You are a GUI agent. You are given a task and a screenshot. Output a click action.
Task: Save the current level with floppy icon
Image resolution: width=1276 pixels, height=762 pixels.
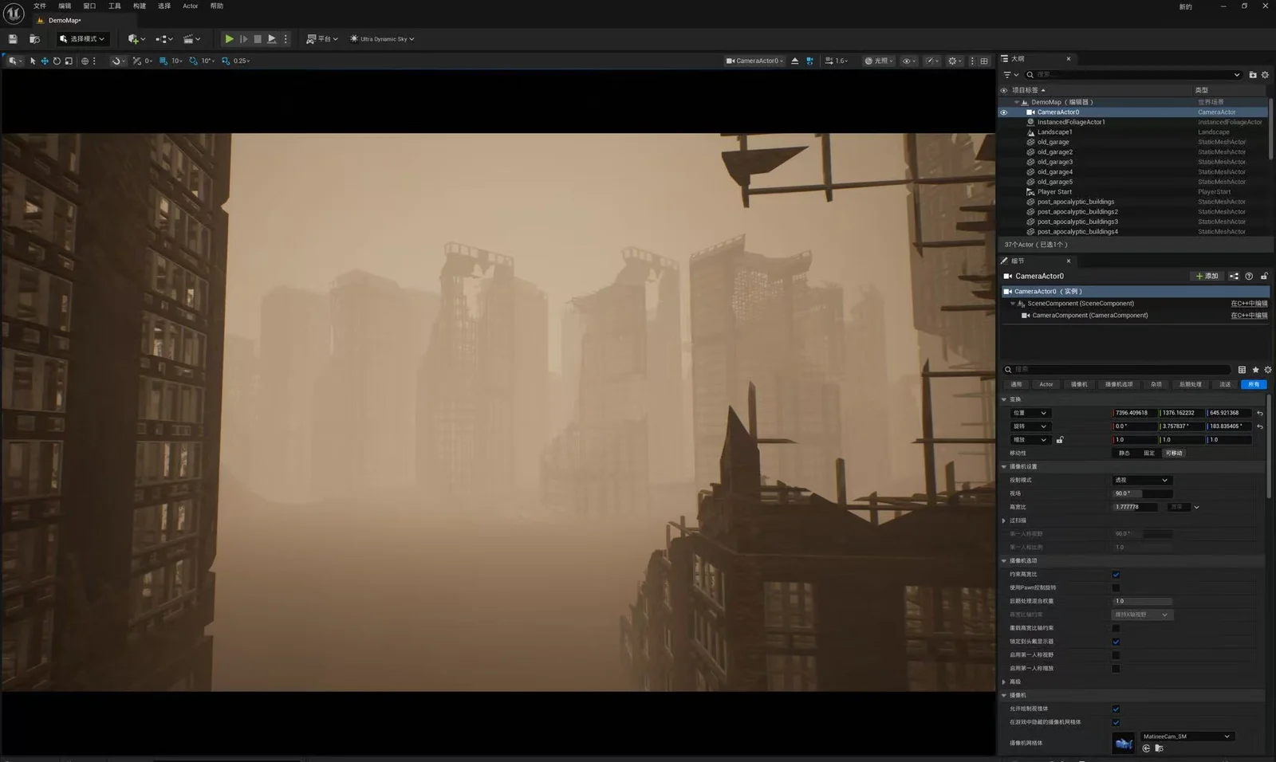click(13, 38)
